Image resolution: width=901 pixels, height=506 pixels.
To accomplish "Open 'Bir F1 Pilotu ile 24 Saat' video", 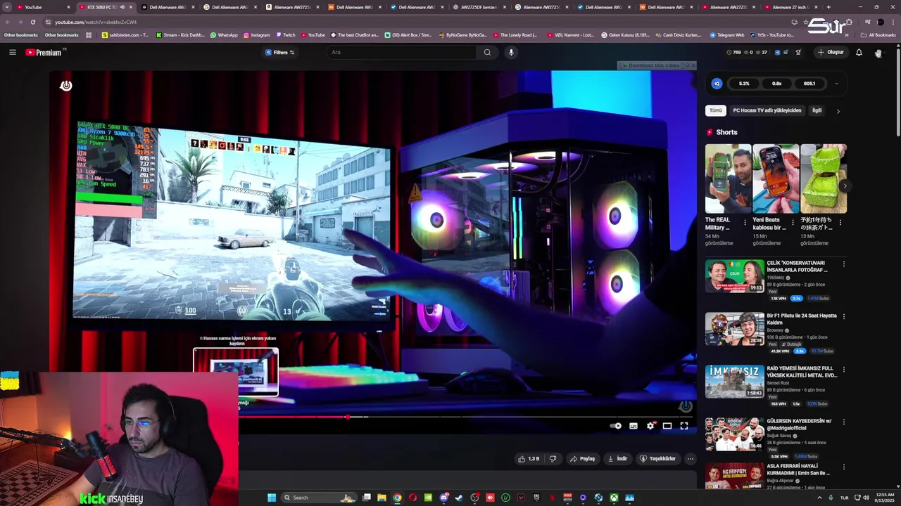I will click(734, 329).
